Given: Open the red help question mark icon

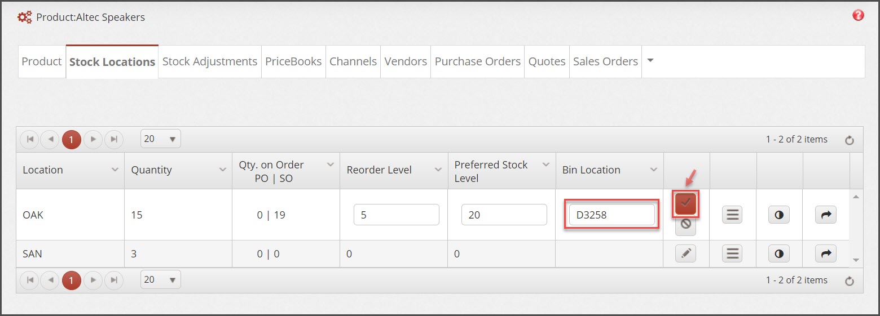Looking at the screenshot, I should [858, 15].
